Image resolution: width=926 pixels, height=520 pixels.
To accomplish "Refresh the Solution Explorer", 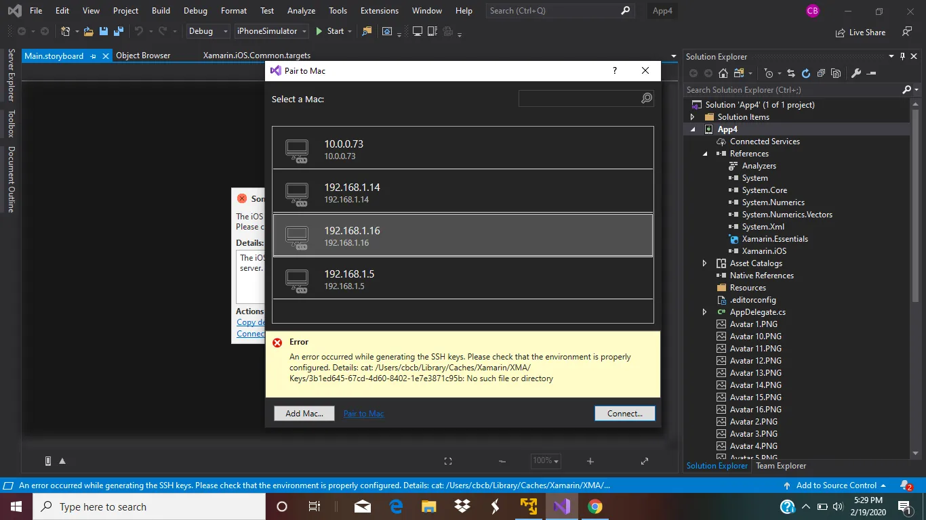I will click(x=806, y=73).
